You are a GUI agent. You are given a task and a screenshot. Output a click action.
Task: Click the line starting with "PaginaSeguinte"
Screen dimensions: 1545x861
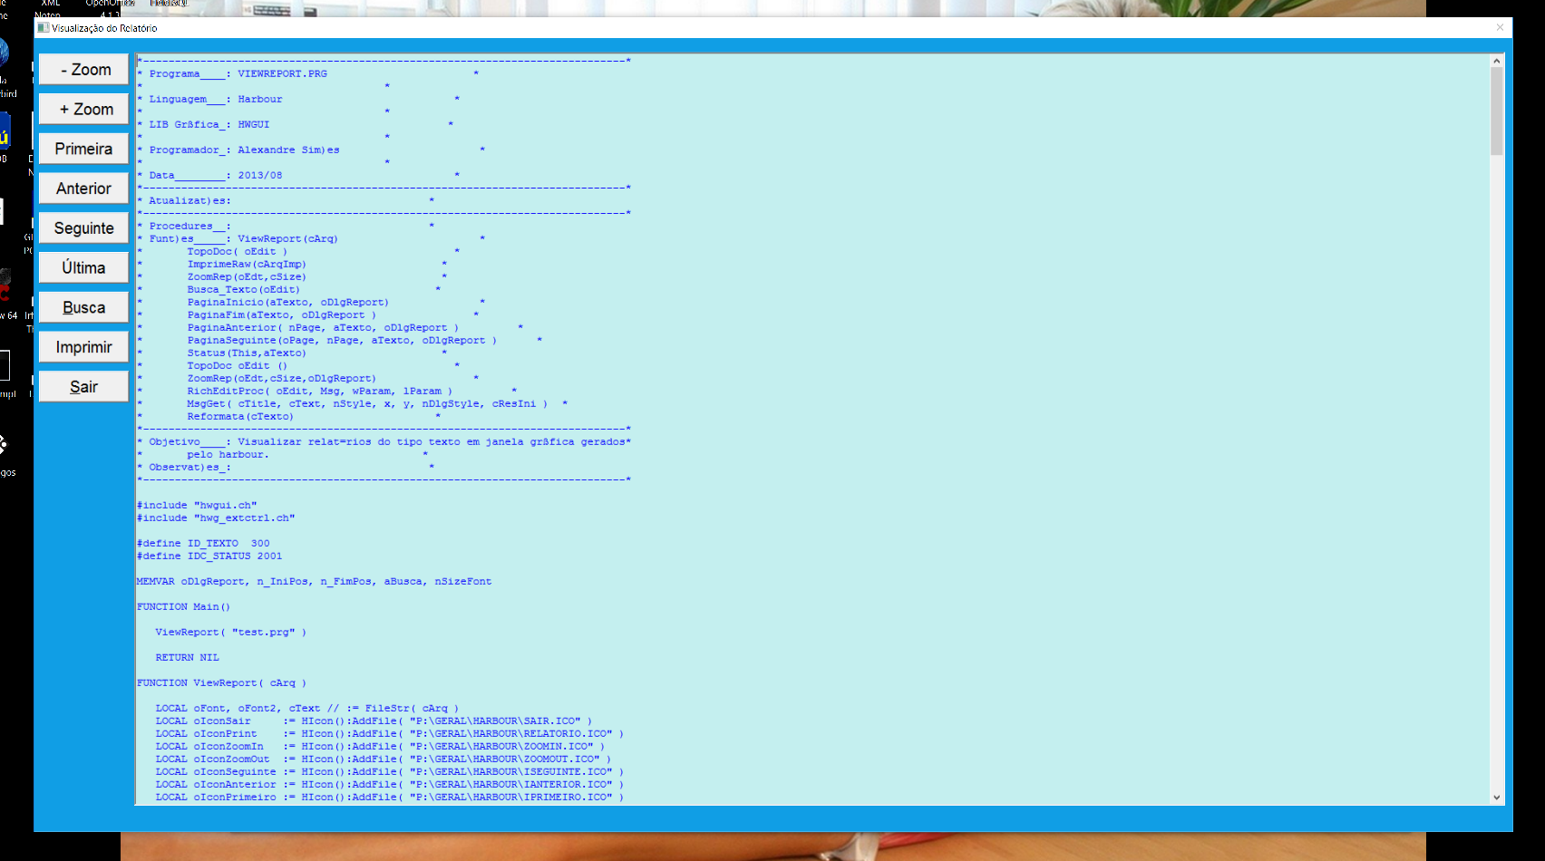click(x=342, y=341)
